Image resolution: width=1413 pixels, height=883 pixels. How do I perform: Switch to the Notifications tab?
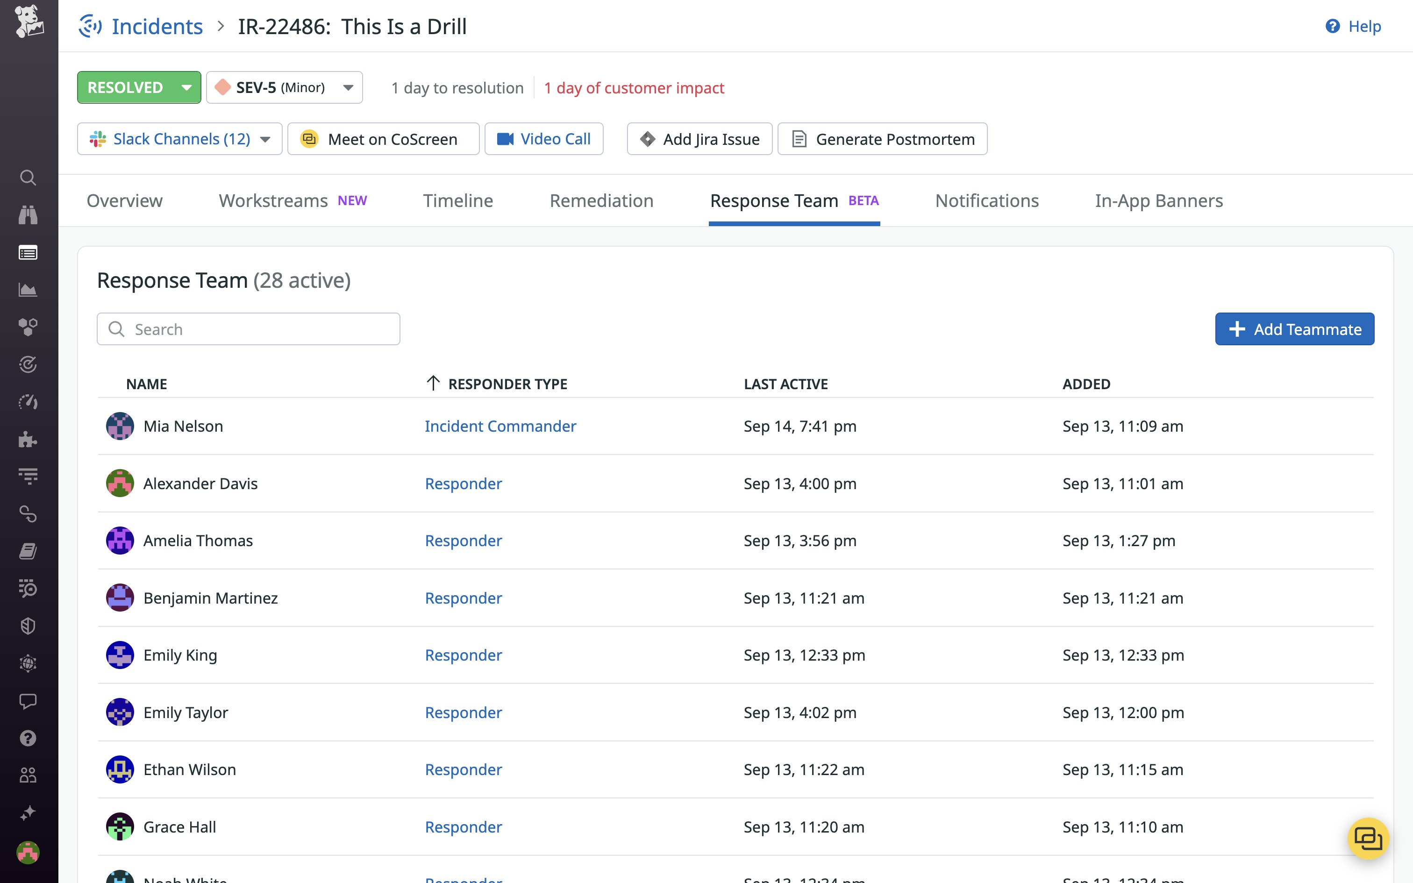click(987, 201)
